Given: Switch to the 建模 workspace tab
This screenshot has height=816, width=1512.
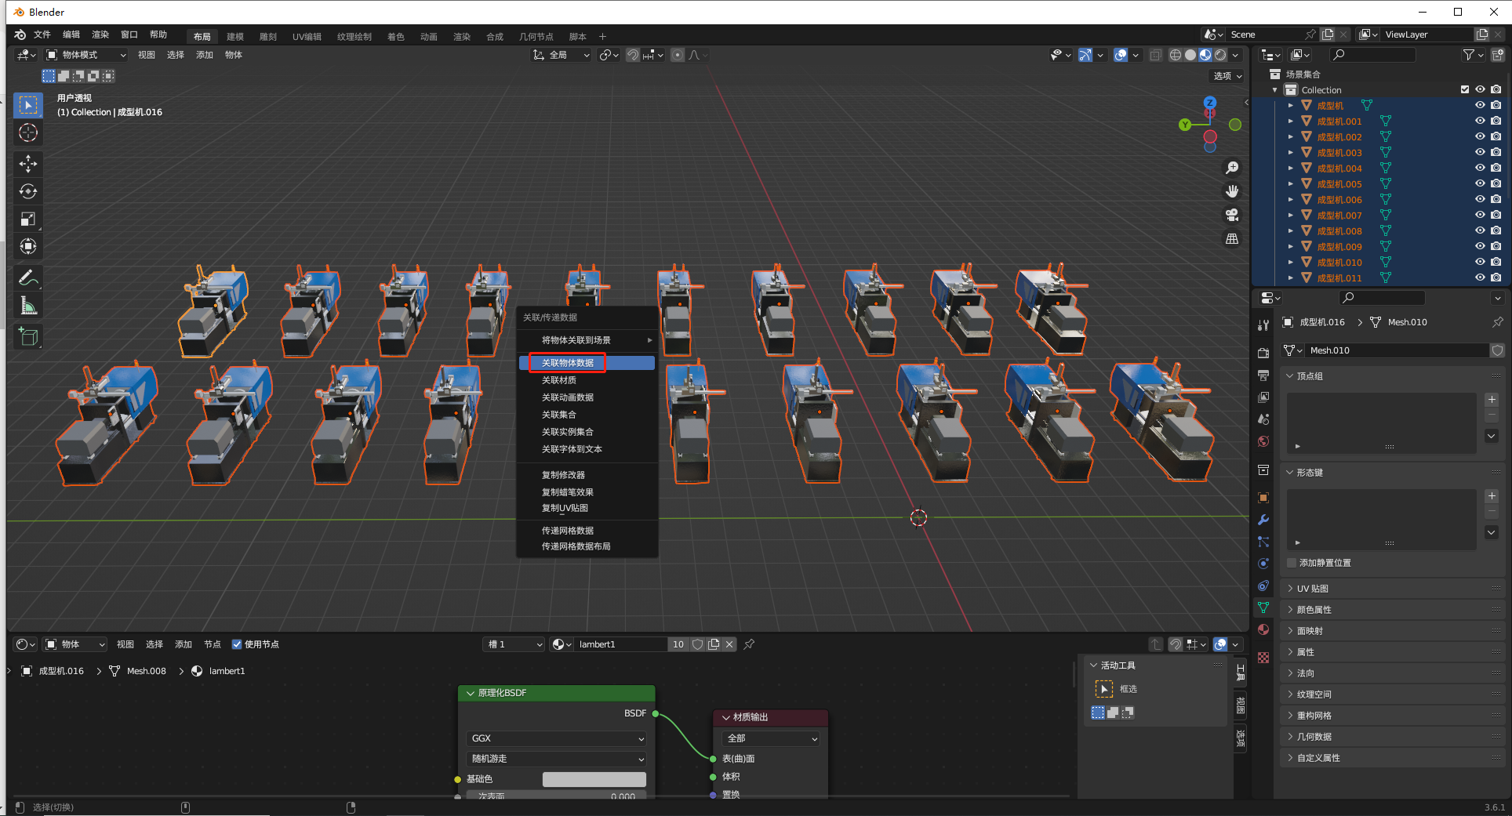Looking at the screenshot, I should [x=235, y=37].
